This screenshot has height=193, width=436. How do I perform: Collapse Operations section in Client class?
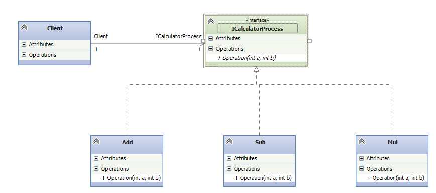(24, 55)
